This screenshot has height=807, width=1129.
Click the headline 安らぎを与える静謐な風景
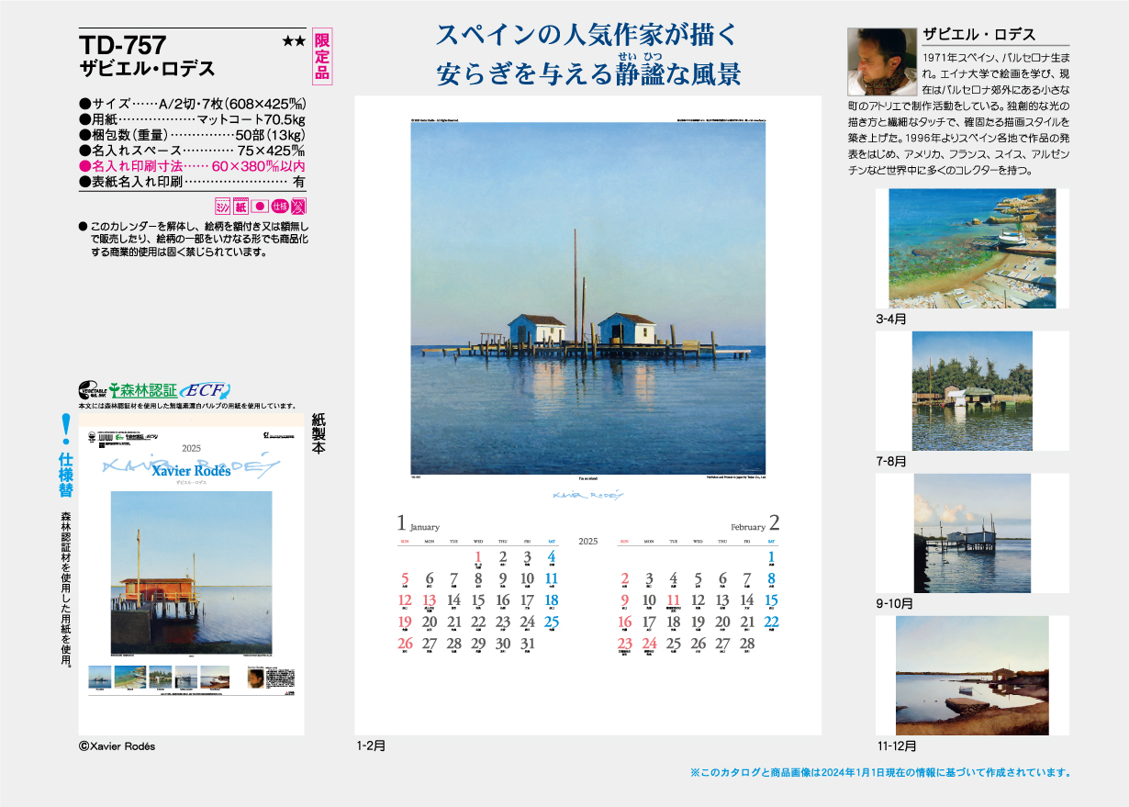[588, 72]
